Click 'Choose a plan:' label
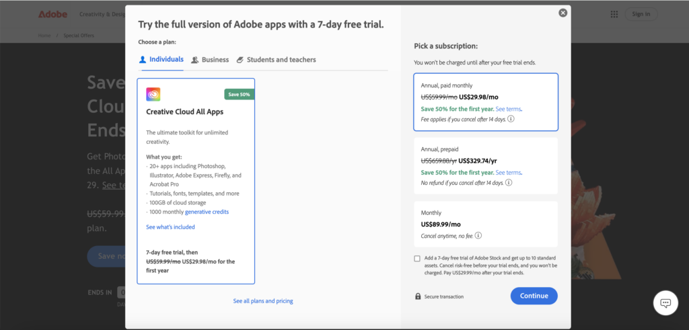Screen dimensions: 689x330 tap(157, 42)
